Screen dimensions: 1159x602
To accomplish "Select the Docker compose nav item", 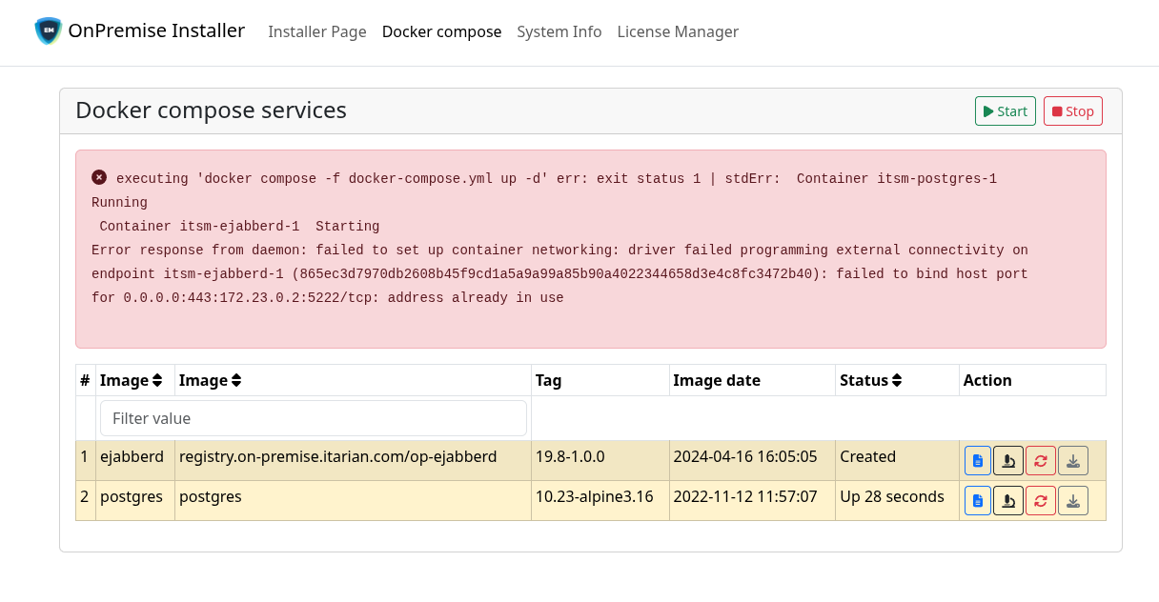I will click(x=441, y=31).
